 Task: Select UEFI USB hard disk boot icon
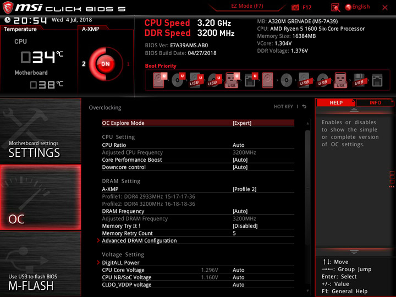tap(196, 80)
